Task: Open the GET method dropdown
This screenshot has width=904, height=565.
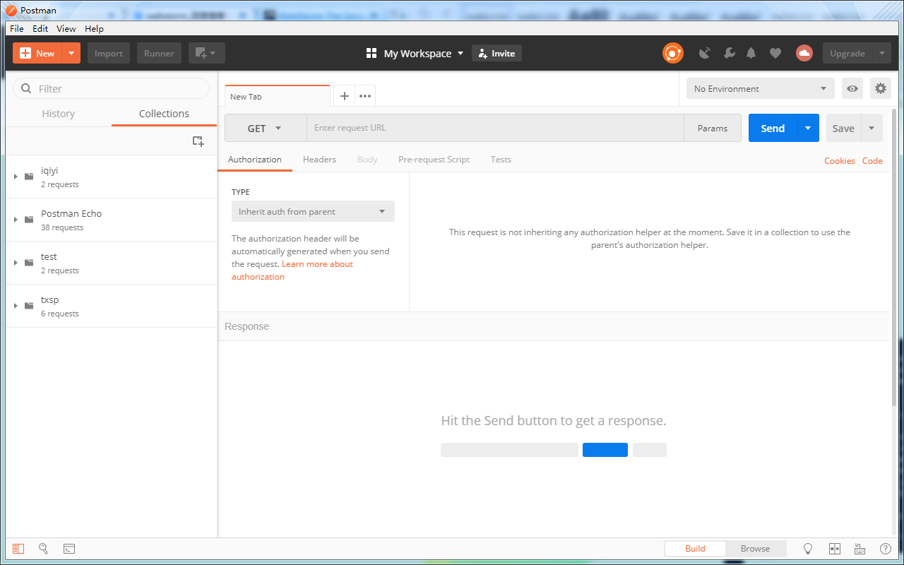Action: click(x=266, y=128)
